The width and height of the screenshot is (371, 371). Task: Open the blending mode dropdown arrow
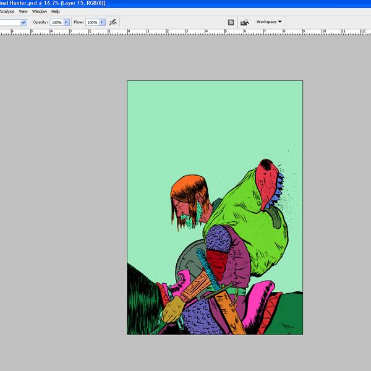pos(23,22)
